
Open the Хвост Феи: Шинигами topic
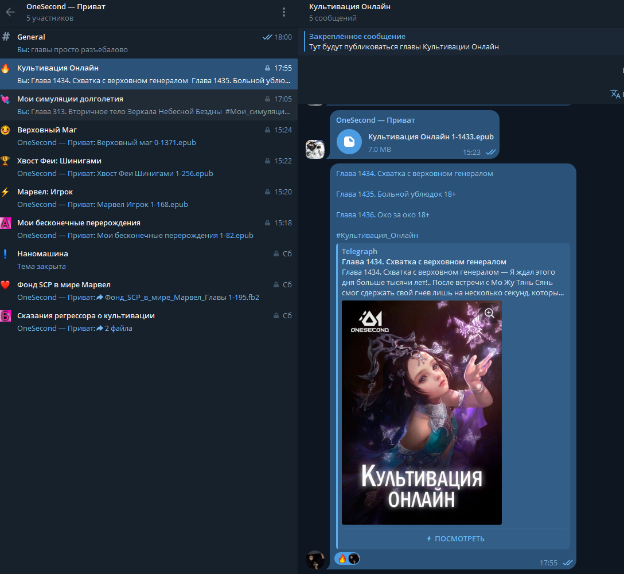(x=149, y=167)
